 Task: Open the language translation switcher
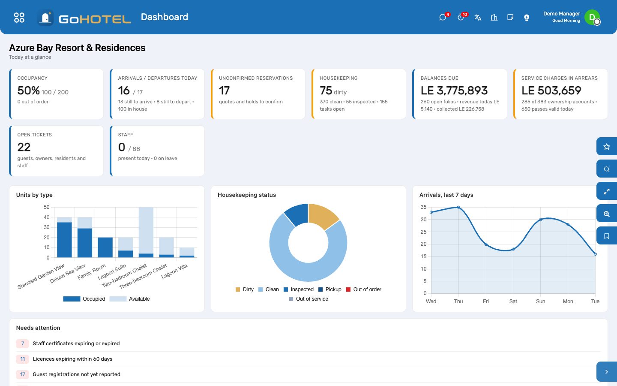[478, 18]
